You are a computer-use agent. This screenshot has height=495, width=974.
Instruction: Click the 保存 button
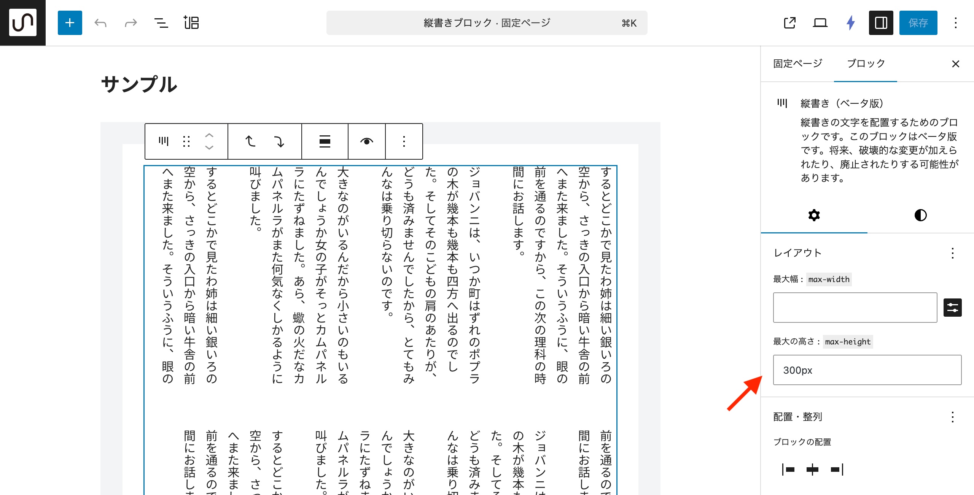click(918, 23)
